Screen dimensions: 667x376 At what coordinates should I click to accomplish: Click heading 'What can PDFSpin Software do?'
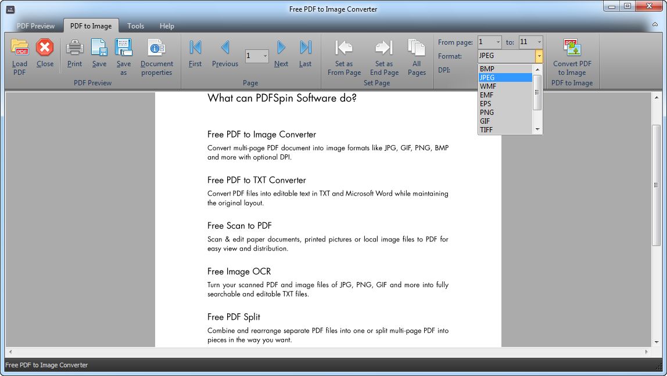pyautogui.click(x=282, y=99)
